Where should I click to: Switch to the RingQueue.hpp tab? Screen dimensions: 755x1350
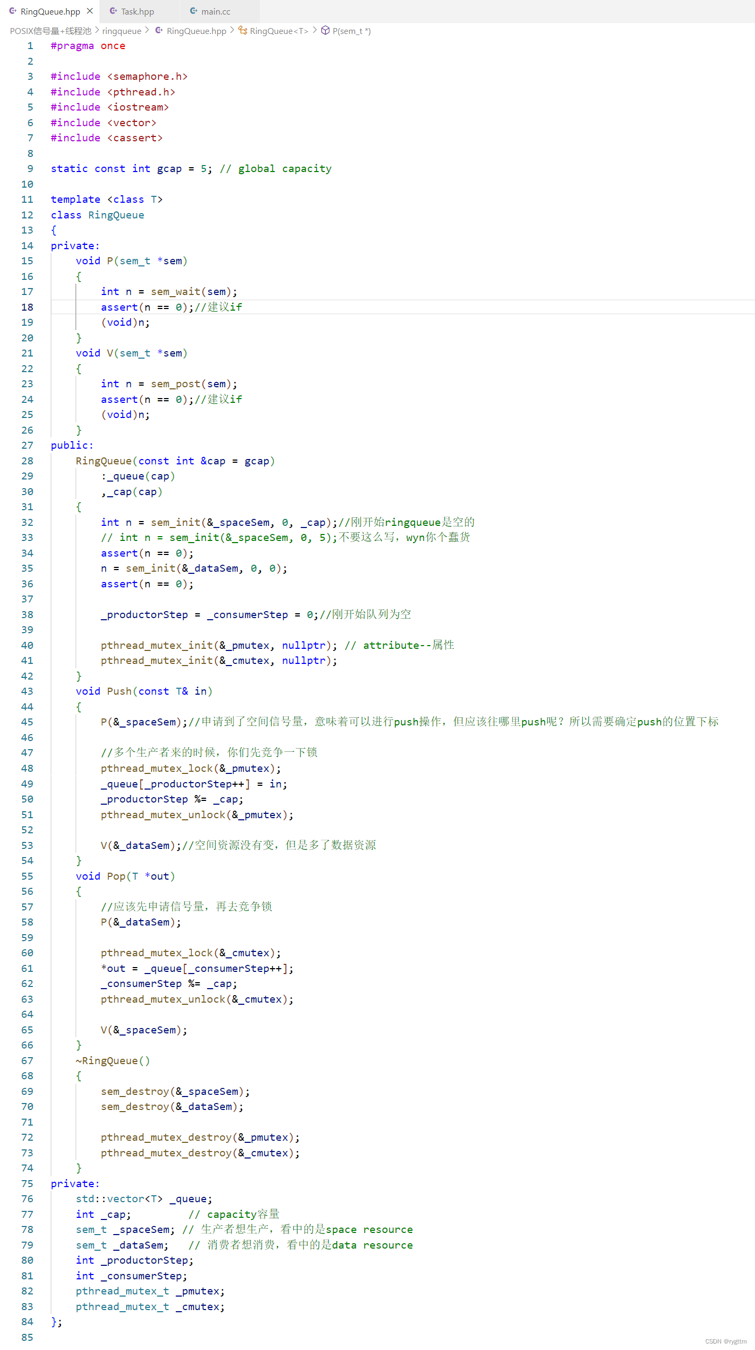point(50,11)
